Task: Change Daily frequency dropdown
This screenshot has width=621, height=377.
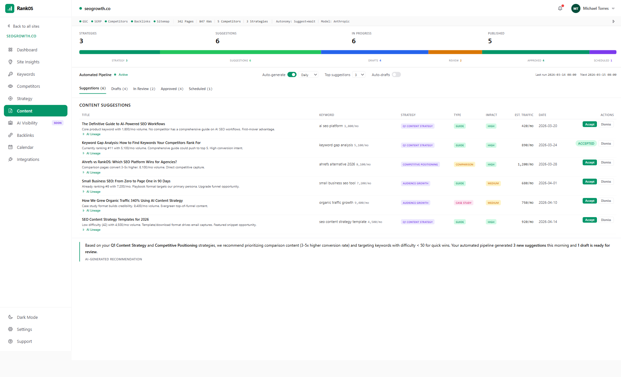Action: [308, 74]
